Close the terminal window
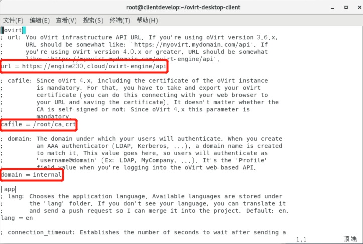This screenshot has height=244, width=363. pyautogui.click(x=359, y=8)
